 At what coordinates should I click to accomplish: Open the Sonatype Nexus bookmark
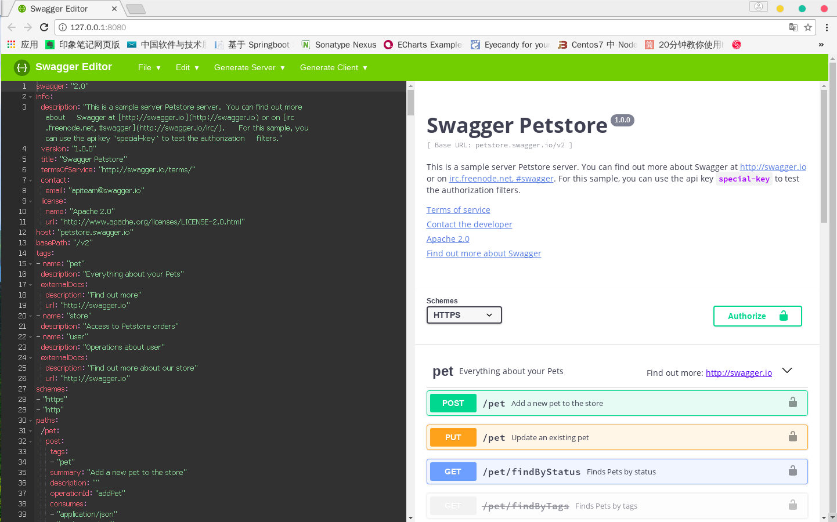(x=339, y=45)
